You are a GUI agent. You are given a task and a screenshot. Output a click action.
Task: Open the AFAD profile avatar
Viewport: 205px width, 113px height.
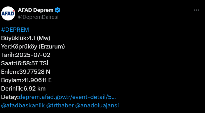point(8,13)
